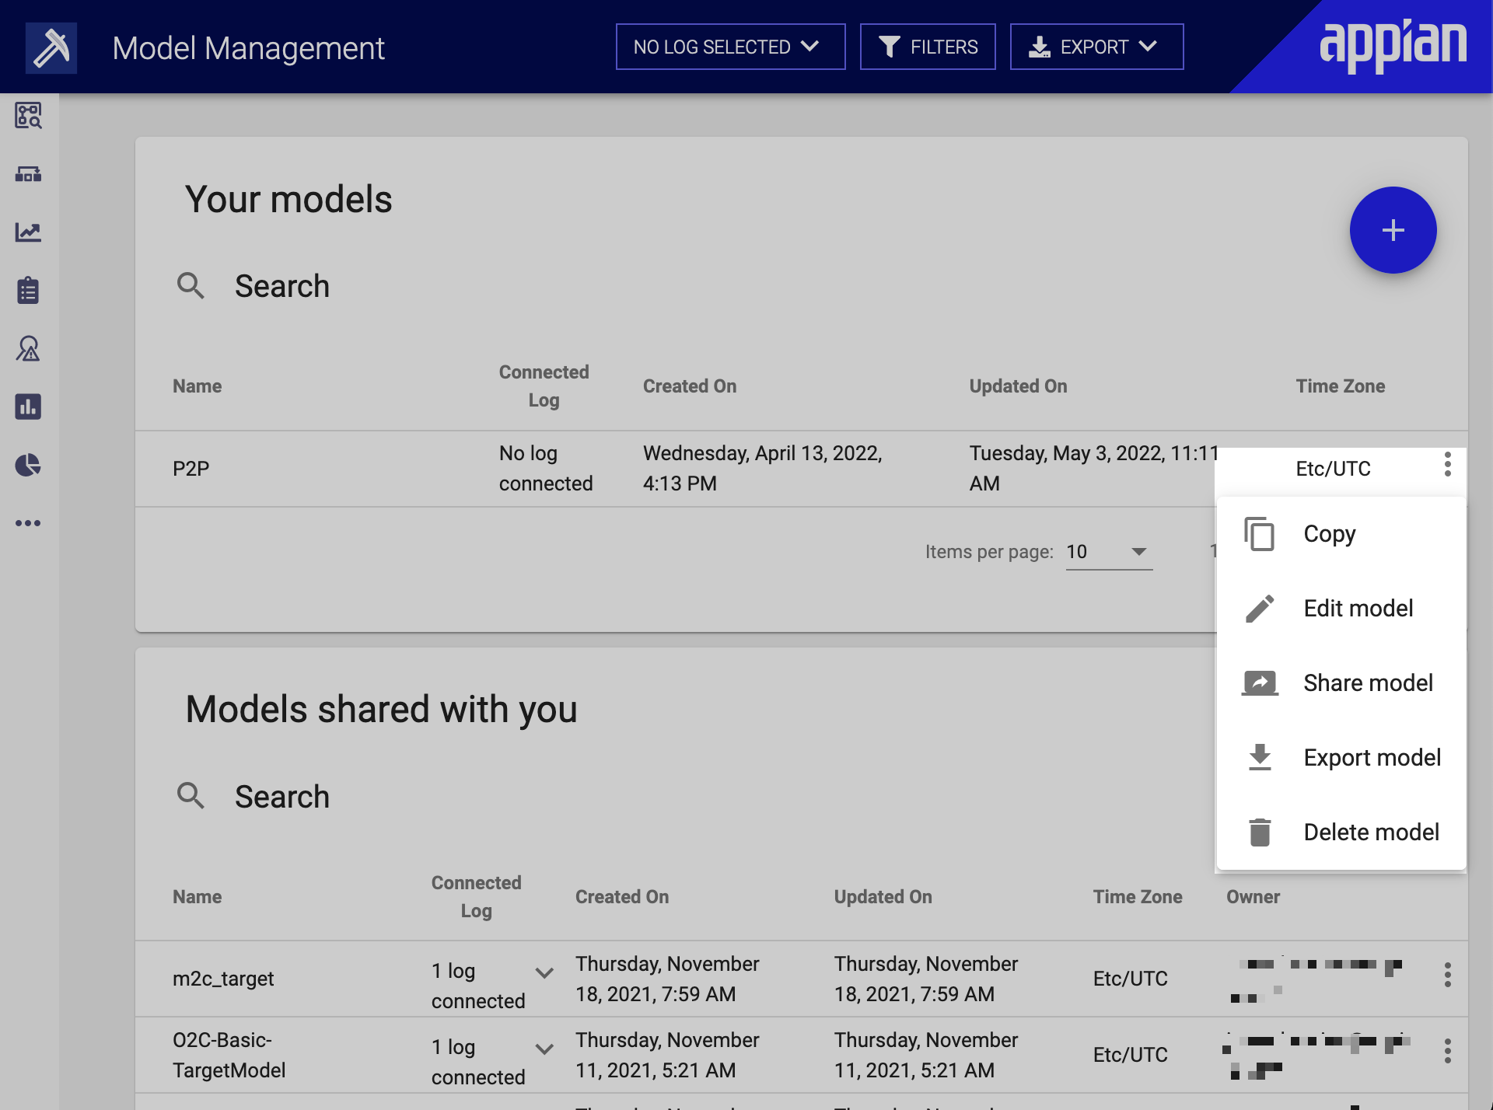Screen dimensions: 1493x1110
Task: Open the bar chart sidebar icon
Action: [28, 407]
